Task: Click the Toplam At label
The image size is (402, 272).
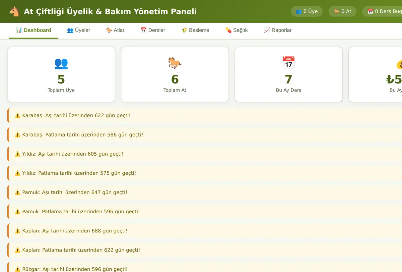Action: point(175,90)
